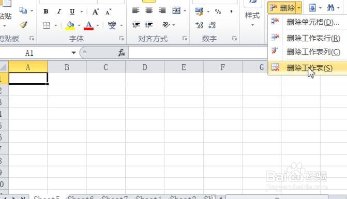Increase the font size
347x199 pixels.
(x=96, y=11)
